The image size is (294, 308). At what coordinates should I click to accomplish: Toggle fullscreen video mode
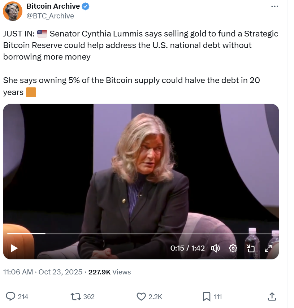268,248
